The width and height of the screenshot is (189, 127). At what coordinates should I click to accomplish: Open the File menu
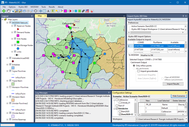(4, 7)
